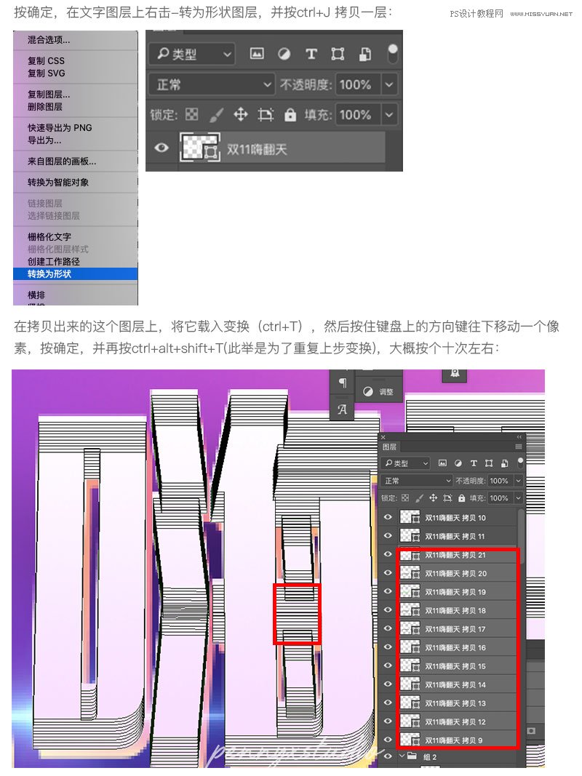Hide layer 双11嗨翻天 拷贝 14
The image size is (582, 776).
388,684
